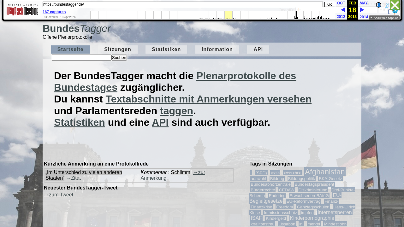
Task: Click highlighted 2013 bar in capture sparkline
Action: 229,15
